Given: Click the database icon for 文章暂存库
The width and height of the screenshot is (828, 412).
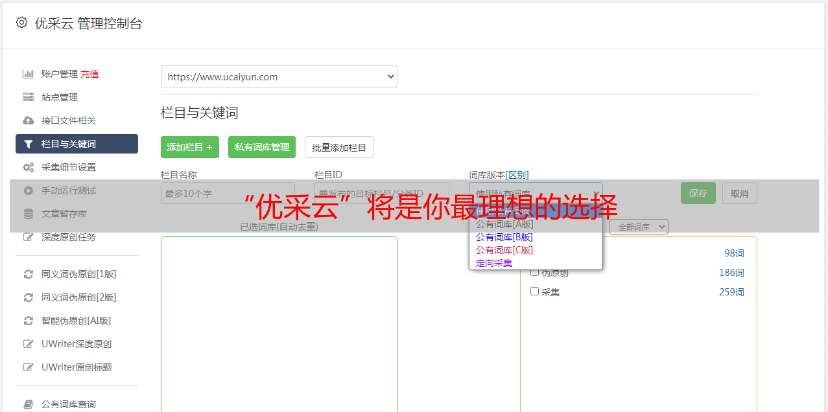Looking at the screenshot, I should 28,214.
